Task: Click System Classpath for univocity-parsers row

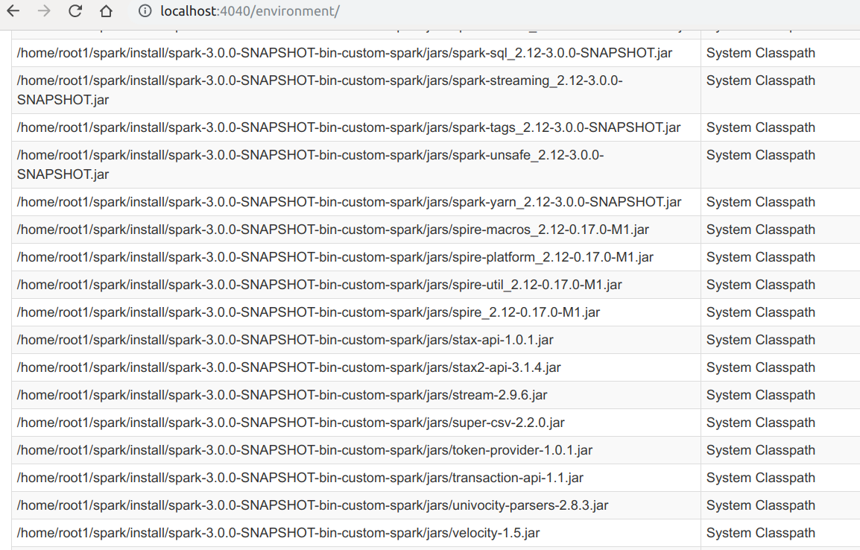Action: click(760, 505)
